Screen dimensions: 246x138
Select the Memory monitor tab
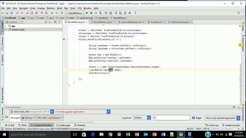(28, 118)
